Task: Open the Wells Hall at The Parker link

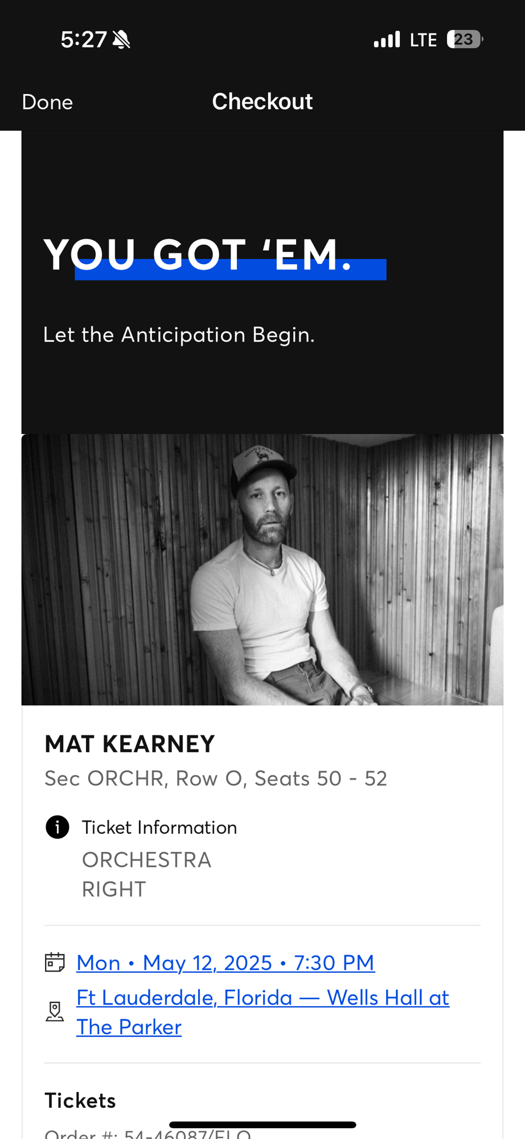Action: (262, 1012)
